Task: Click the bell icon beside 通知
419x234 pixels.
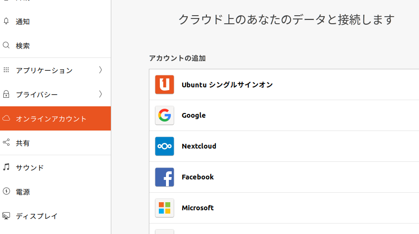Action: click(6, 21)
